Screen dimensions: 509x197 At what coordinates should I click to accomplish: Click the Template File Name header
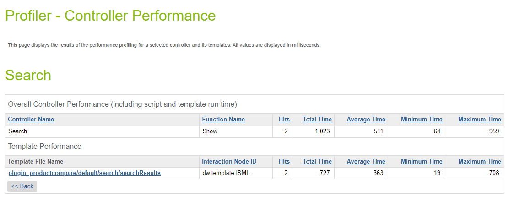pos(35,162)
